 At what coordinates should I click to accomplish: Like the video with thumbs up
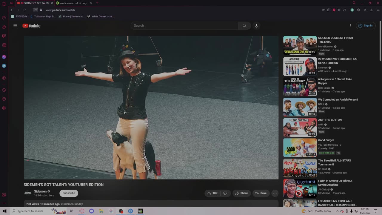click(212, 193)
